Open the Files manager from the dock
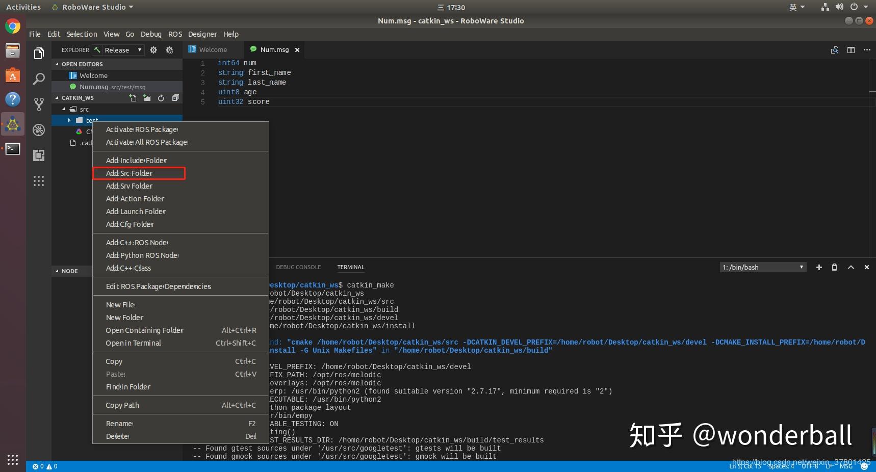The width and height of the screenshot is (876, 472). [13, 50]
